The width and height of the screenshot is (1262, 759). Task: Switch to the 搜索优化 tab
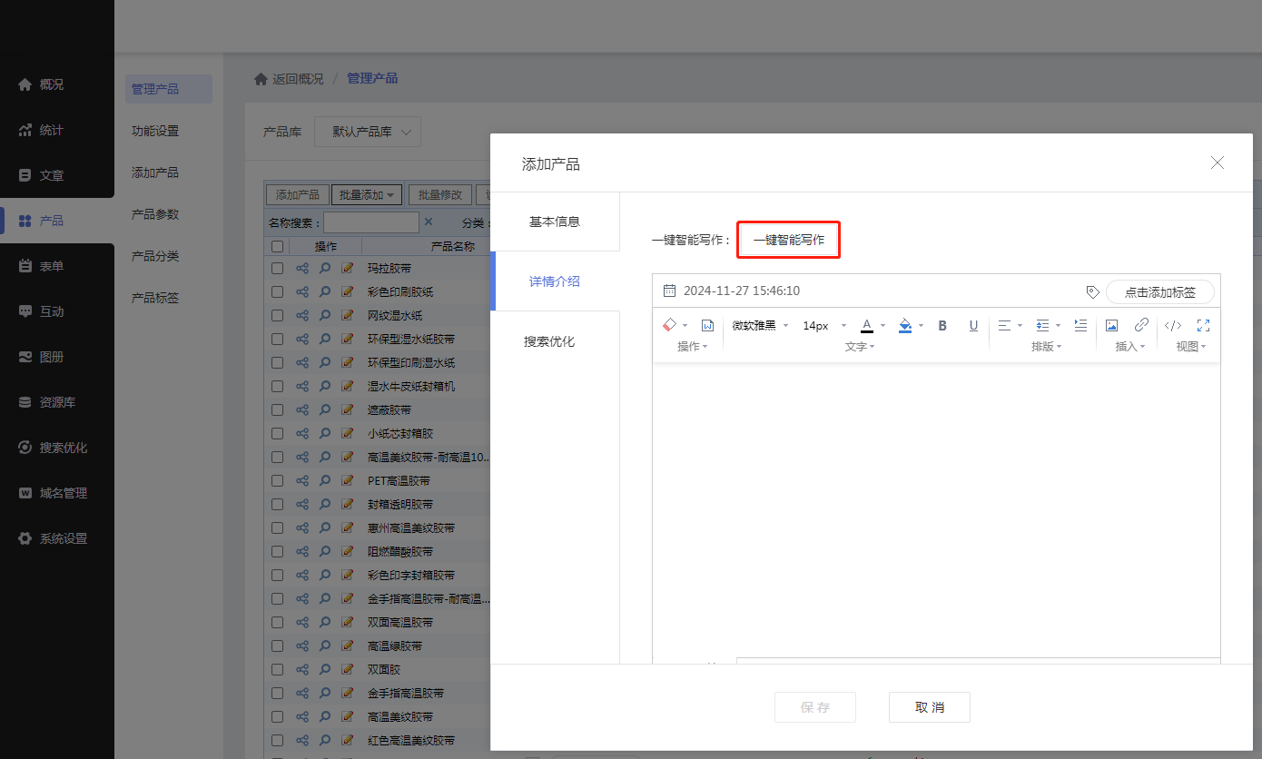pos(549,341)
